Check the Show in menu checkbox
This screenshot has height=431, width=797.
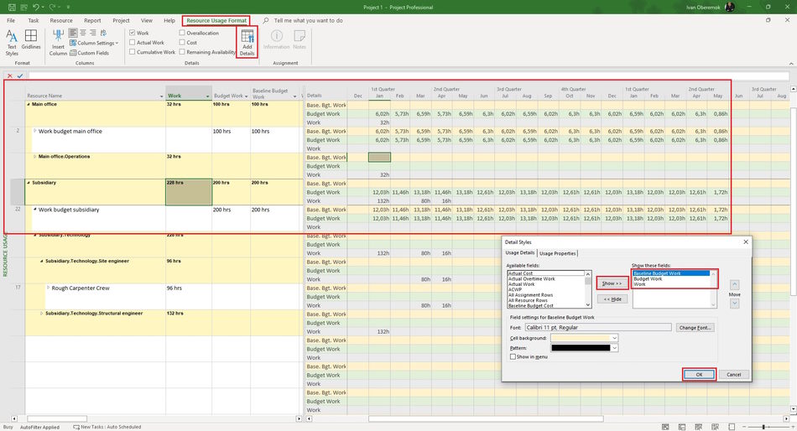point(513,357)
